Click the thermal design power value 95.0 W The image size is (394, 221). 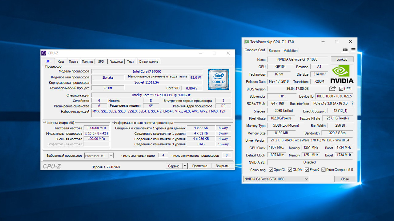click(196, 77)
